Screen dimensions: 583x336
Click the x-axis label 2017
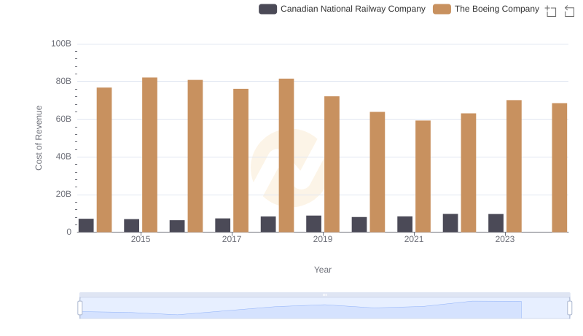click(232, 239)
